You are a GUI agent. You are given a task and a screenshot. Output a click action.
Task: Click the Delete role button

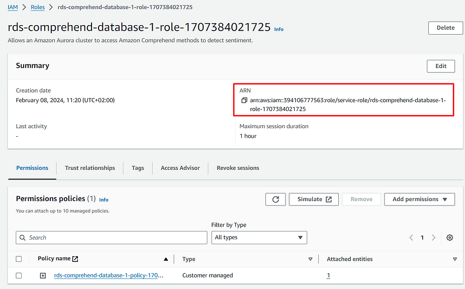(x=445, y=28)
